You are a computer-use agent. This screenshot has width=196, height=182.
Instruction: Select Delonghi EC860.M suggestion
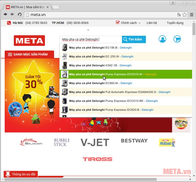[126, 83]
